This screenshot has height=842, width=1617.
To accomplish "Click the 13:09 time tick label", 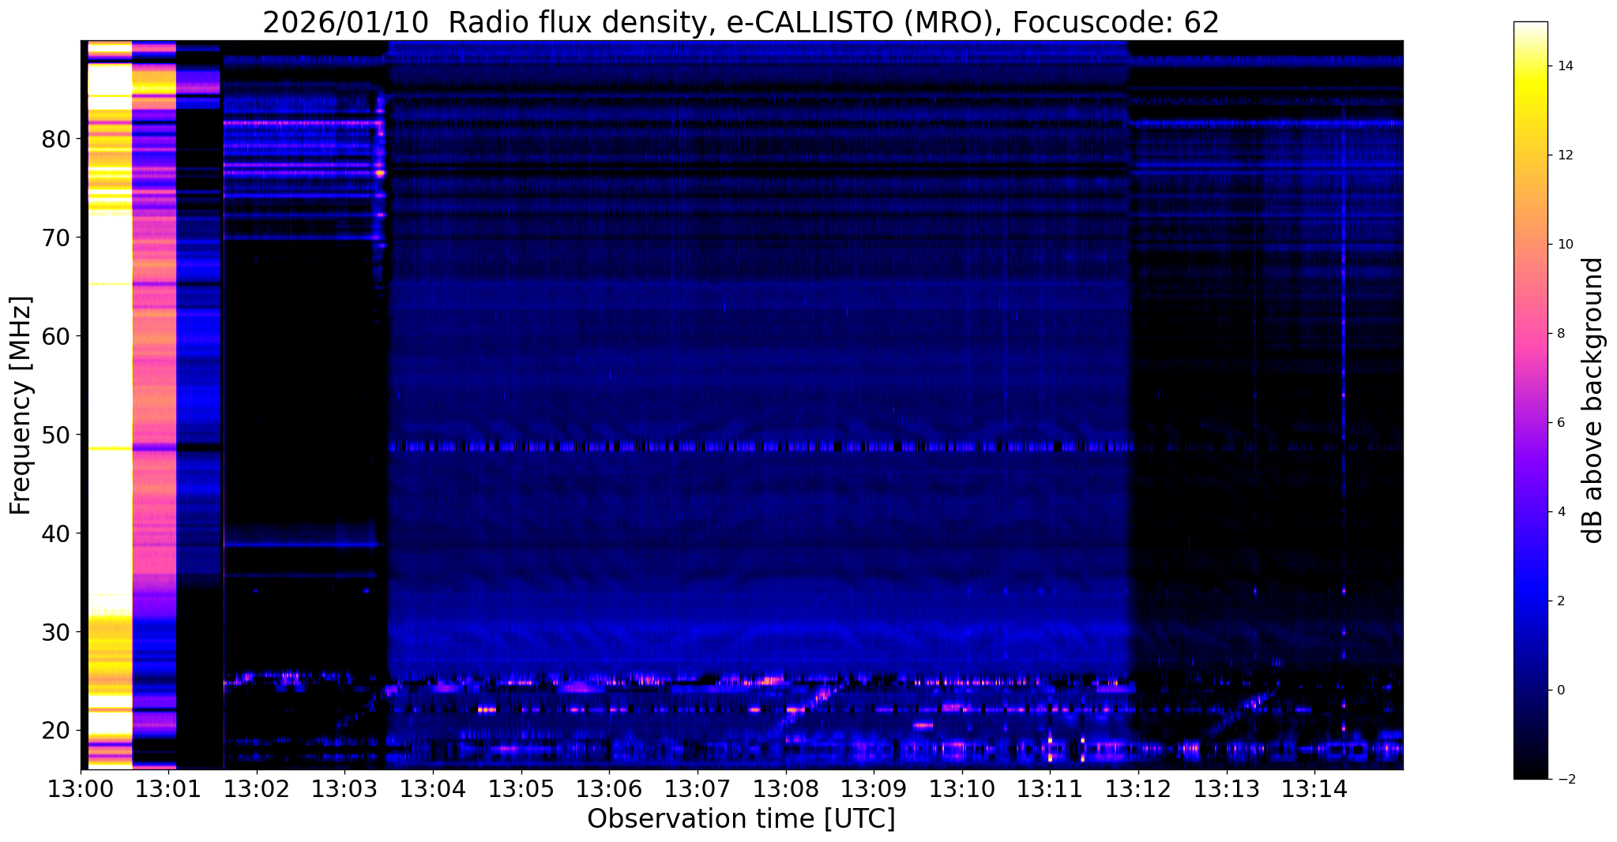I will pos(874,788).
